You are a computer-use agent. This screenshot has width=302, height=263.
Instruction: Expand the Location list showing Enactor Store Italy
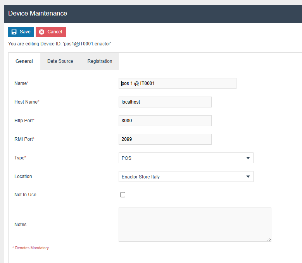click(182, 176)
